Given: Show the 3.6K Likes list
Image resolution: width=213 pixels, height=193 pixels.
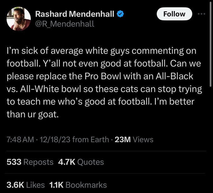Looking at the screenshot, I should coord(25,185).
